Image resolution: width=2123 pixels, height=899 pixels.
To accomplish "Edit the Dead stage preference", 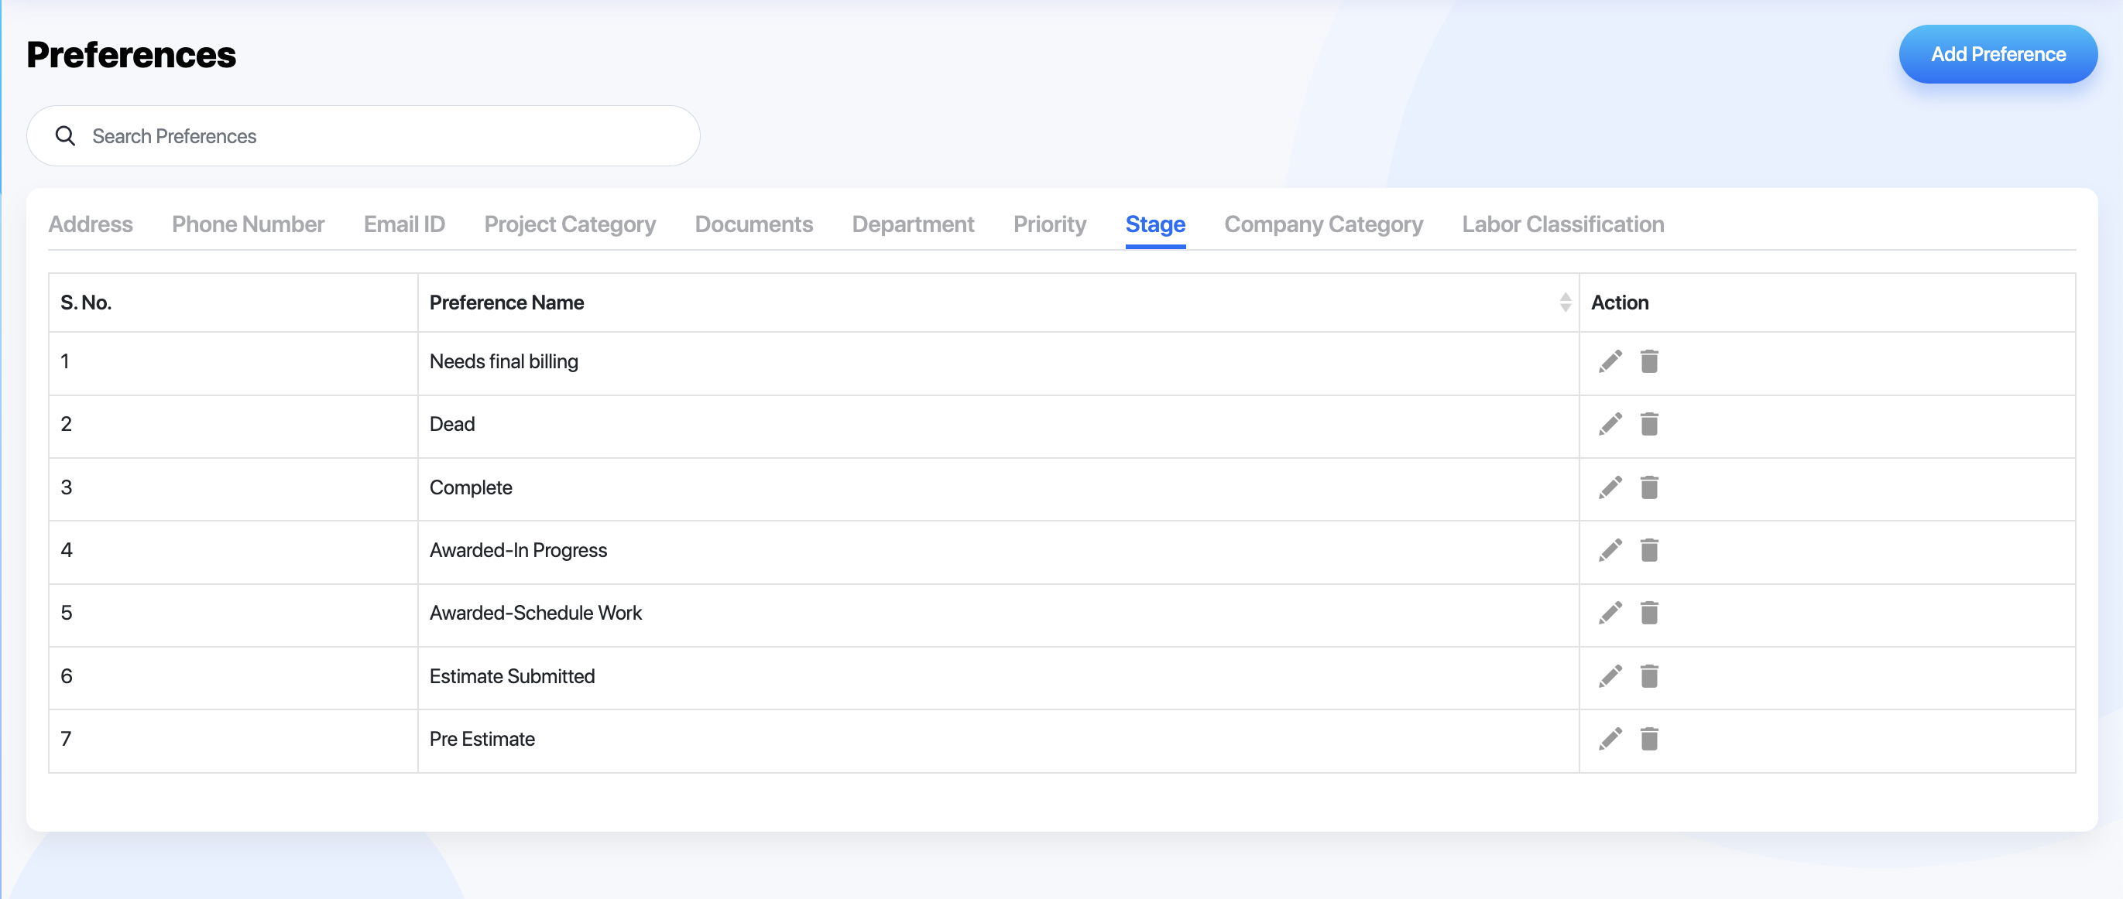I will (1610, 424).
